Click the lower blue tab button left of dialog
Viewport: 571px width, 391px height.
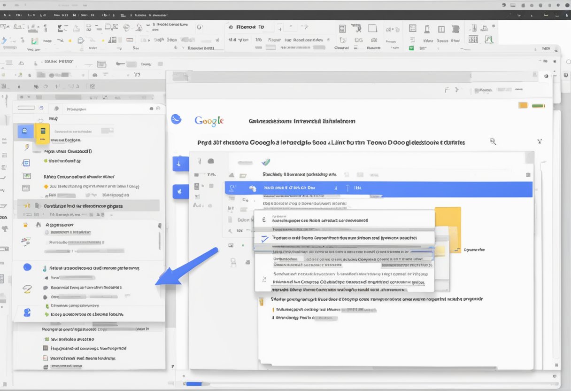pyautogui.click(x=180, y=191)
